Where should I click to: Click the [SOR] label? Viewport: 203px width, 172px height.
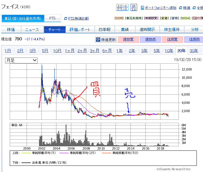point(119,18)
